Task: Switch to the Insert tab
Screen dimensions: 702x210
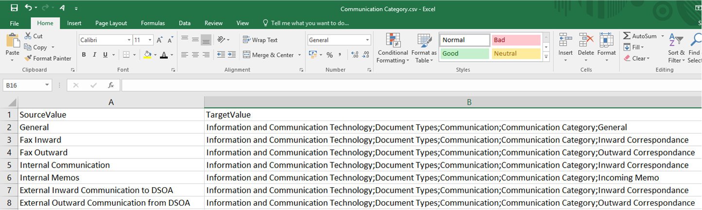Action: point(74,23)
